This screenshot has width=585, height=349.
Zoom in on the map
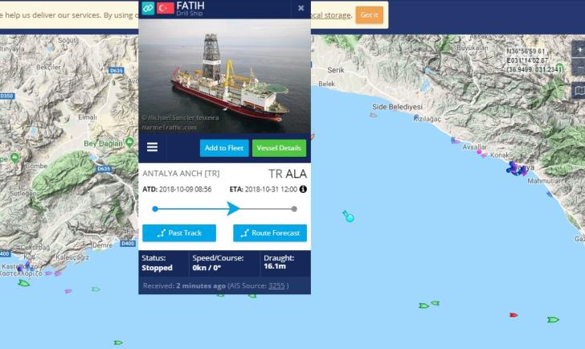[x=579, y=50]
